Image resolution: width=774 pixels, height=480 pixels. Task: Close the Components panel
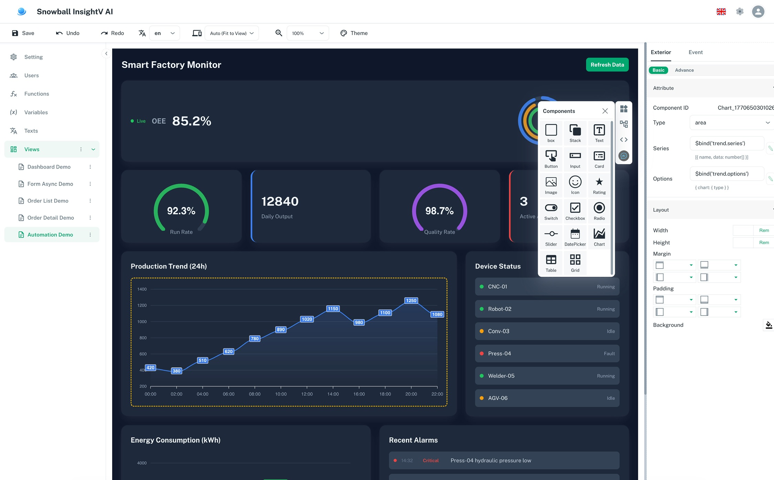coord(605,111)
